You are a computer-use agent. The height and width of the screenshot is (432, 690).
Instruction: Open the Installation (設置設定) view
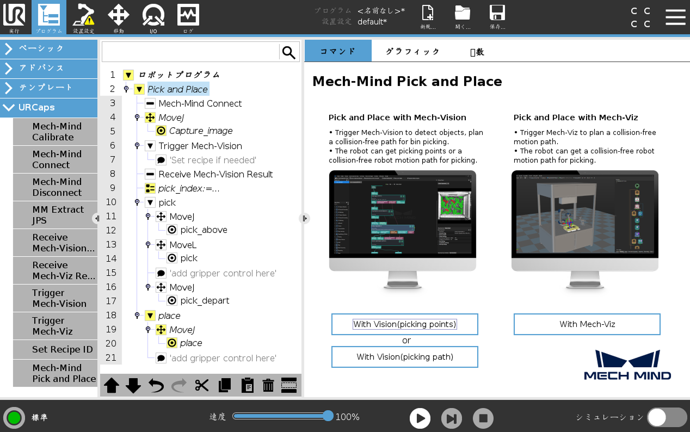pyautogui.click(x=84, y=17)
